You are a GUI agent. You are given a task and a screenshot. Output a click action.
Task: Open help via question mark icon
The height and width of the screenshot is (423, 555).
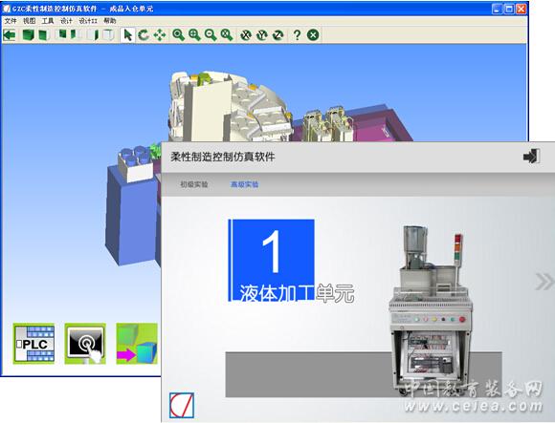tap(297, 35)
